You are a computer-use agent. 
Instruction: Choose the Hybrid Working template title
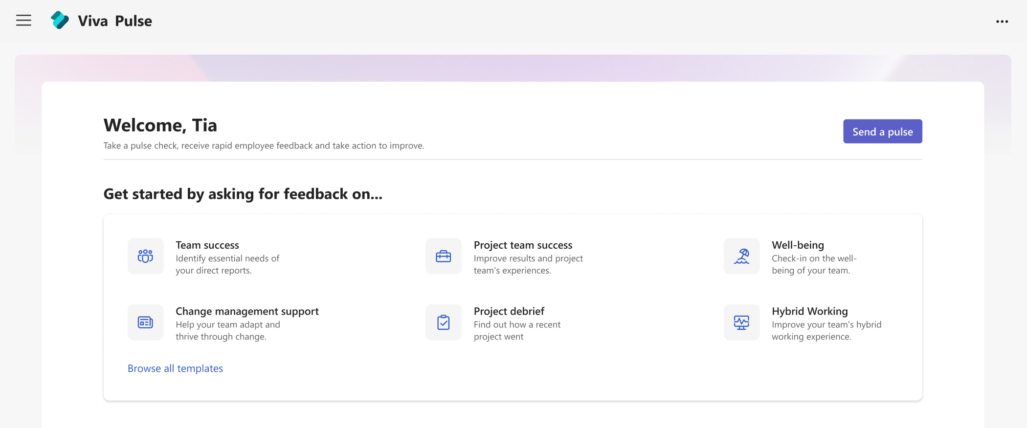click(809, 311)
